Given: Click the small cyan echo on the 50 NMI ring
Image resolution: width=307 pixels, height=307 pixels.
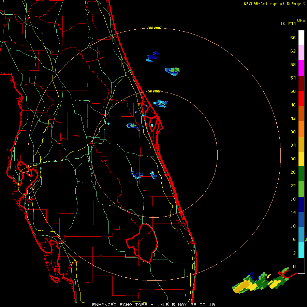Looking at the screenshot, I should click(x=108, y=123).
